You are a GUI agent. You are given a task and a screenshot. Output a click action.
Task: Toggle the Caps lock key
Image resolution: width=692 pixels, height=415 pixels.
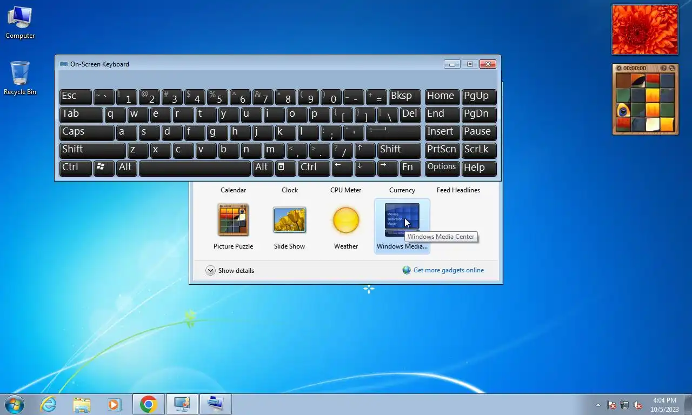86,132
